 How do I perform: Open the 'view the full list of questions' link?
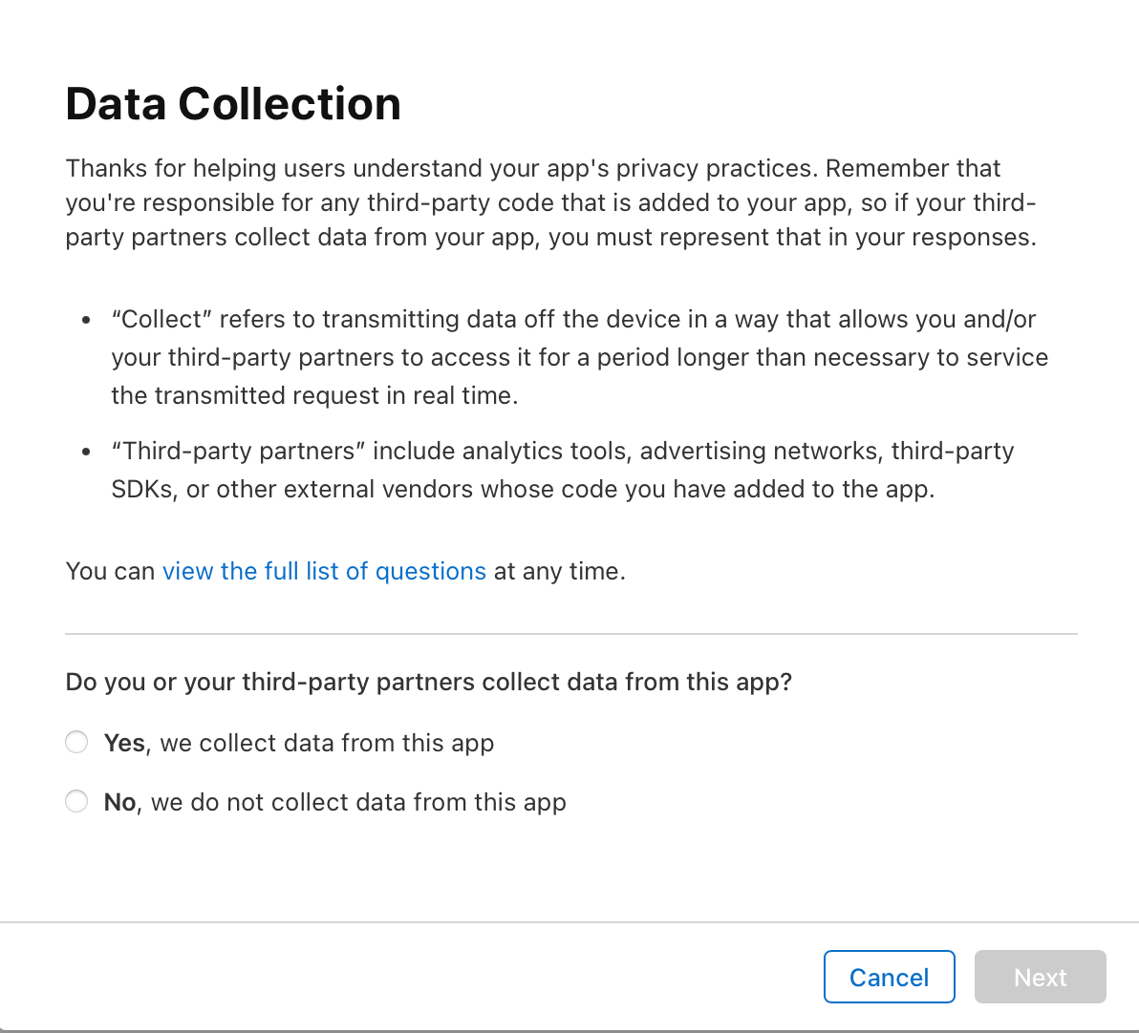(x=324, y=571)
